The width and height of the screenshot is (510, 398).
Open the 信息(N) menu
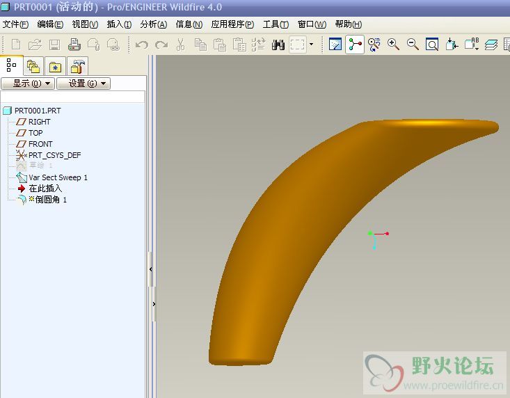(189, 24)
